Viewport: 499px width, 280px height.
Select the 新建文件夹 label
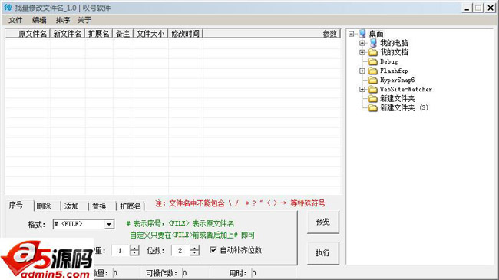coord(398,99)
